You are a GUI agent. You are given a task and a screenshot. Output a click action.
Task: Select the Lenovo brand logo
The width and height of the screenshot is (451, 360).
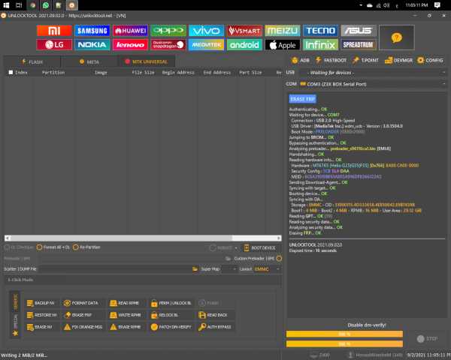(130, 44)
